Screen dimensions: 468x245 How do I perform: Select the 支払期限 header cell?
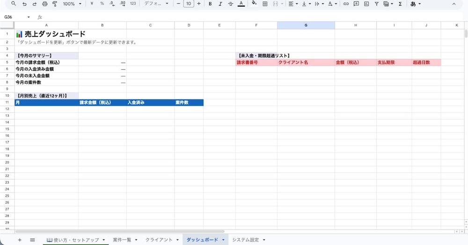394,62
